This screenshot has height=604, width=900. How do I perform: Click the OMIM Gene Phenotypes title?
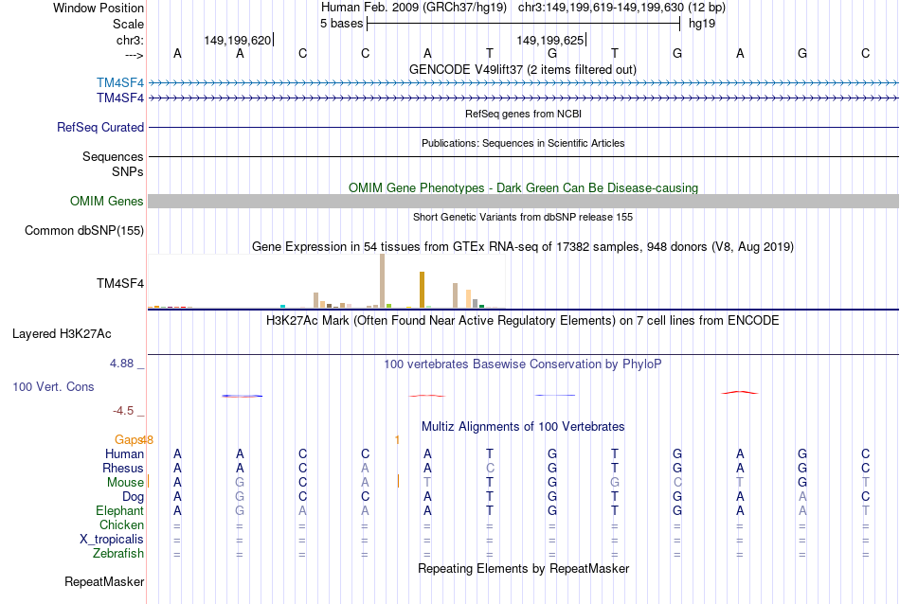(524, 187)
